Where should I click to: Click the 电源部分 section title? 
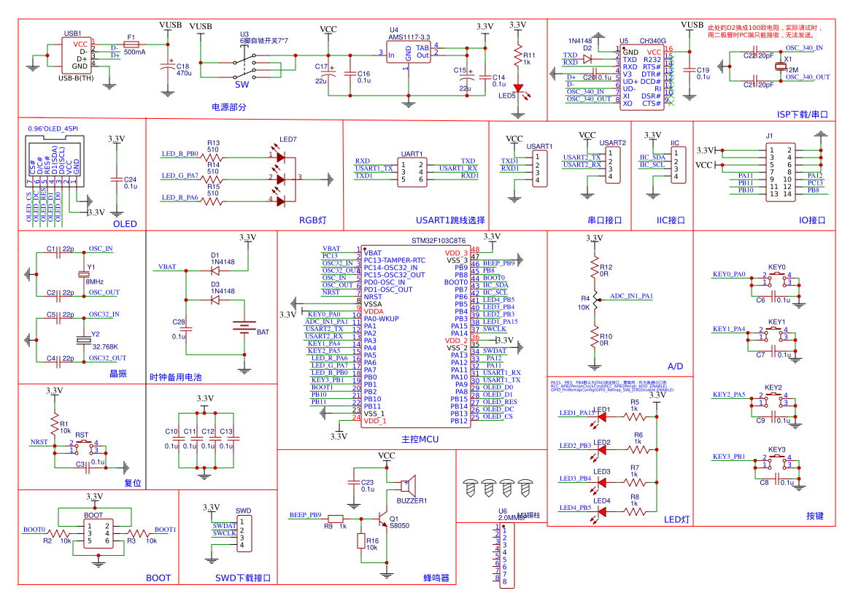229,107
